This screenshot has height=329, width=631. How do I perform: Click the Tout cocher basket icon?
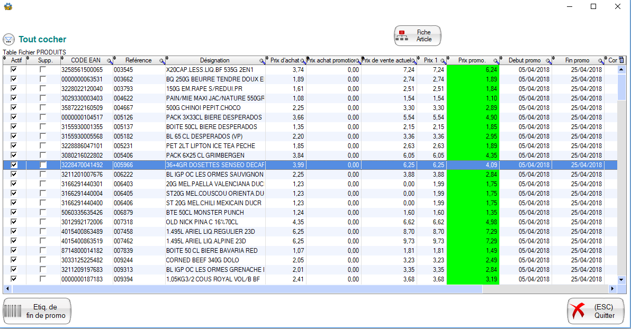click(8, 39)
